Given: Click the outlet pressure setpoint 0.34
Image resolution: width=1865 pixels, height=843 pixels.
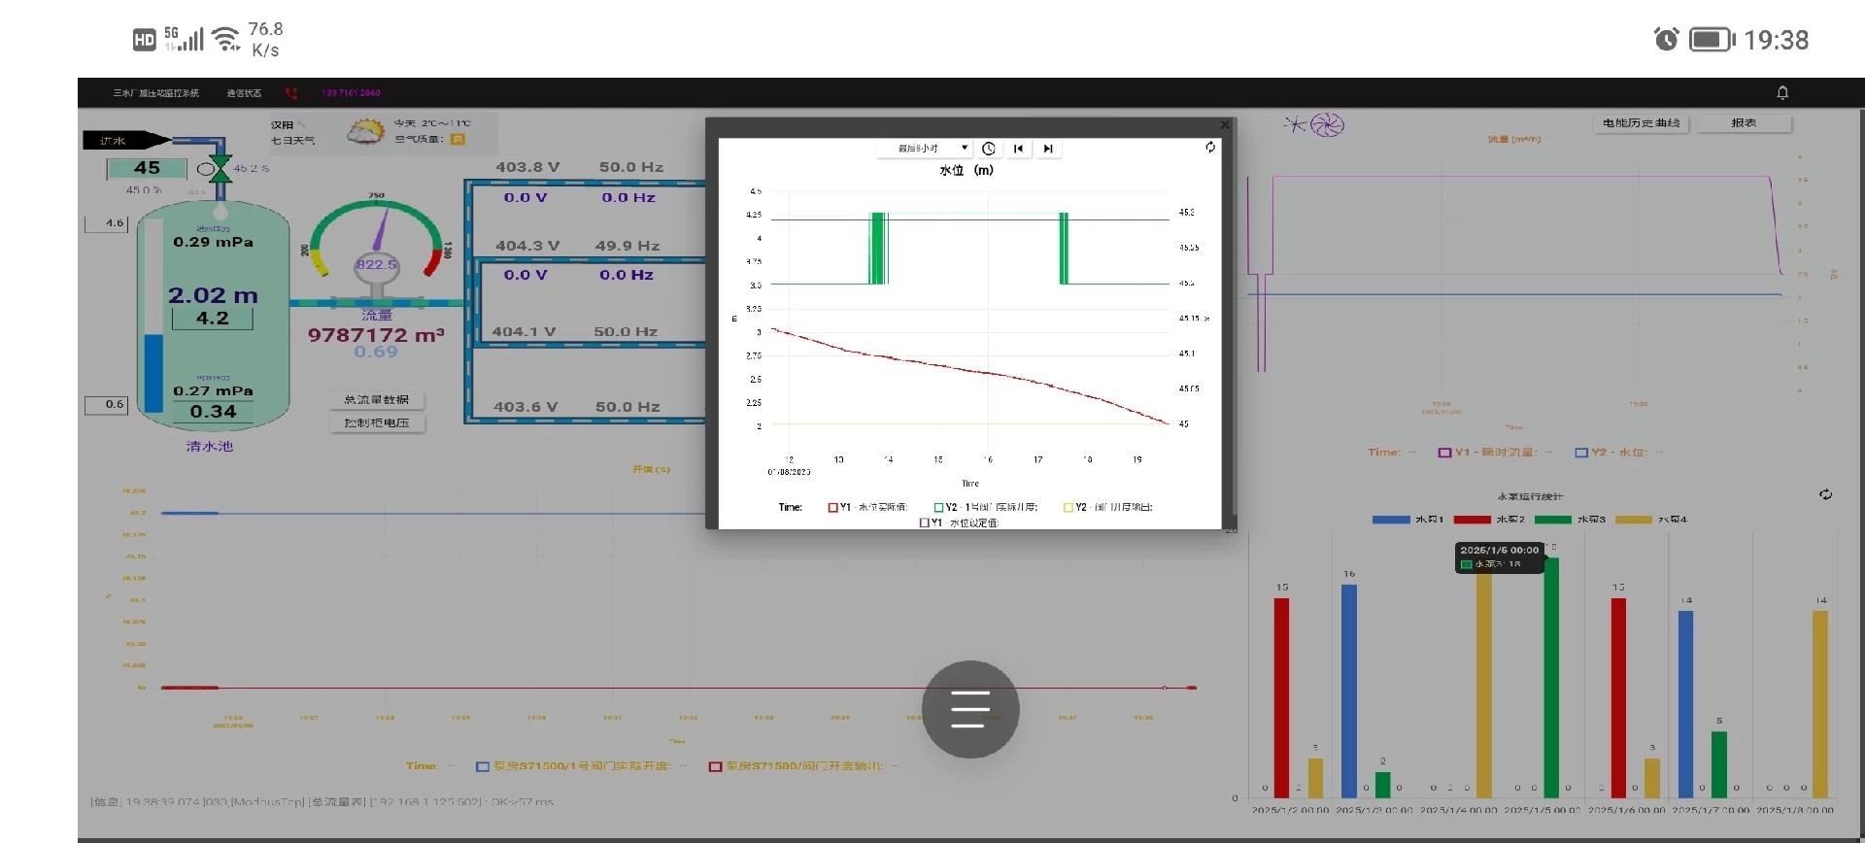Looking at the screenshot, I should 213,412.
